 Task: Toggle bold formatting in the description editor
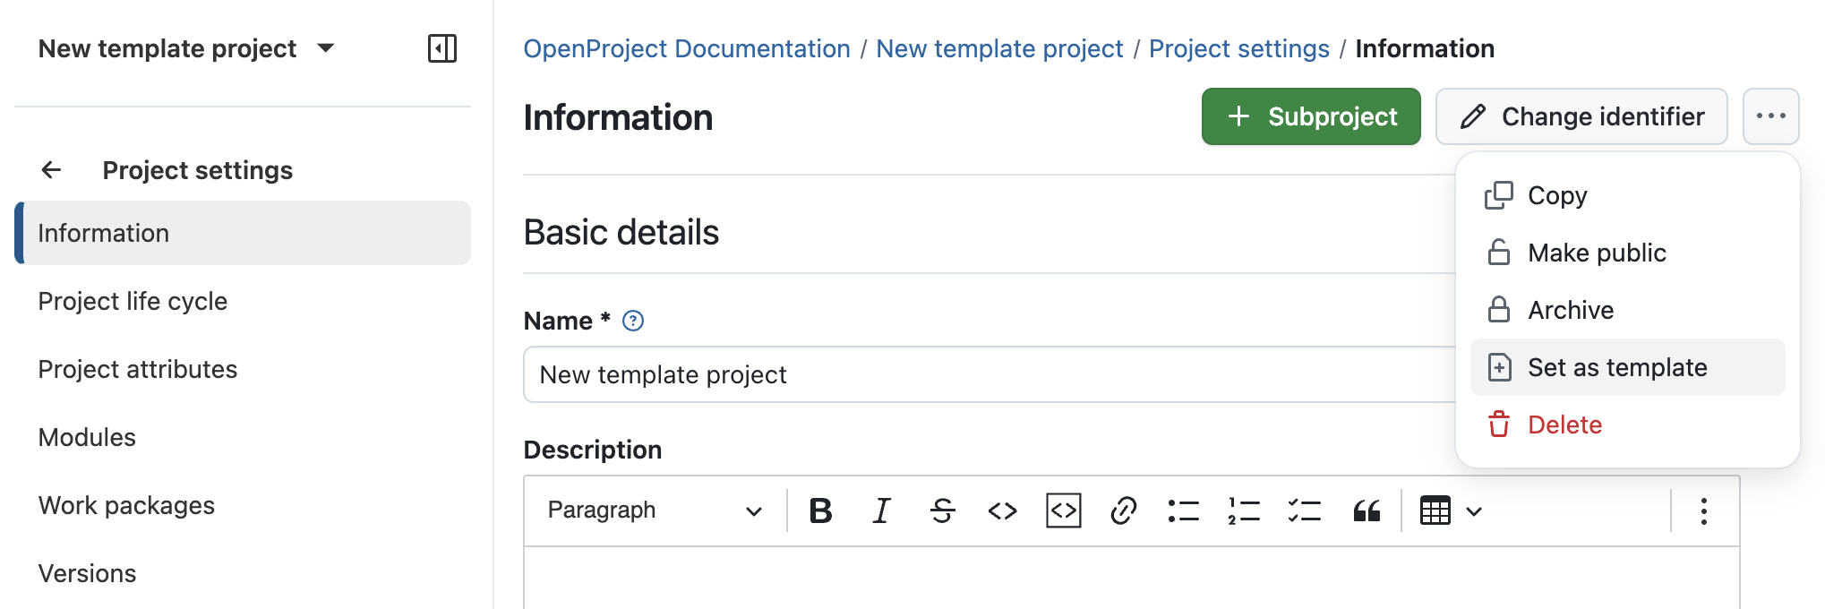[820, 510]
